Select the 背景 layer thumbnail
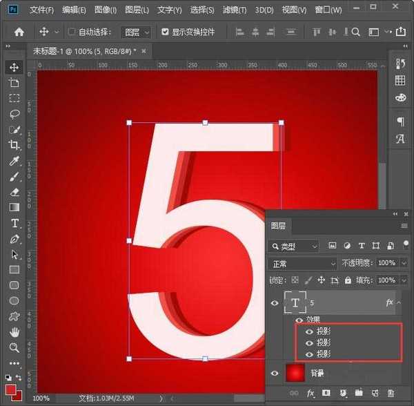 (295, 374)
